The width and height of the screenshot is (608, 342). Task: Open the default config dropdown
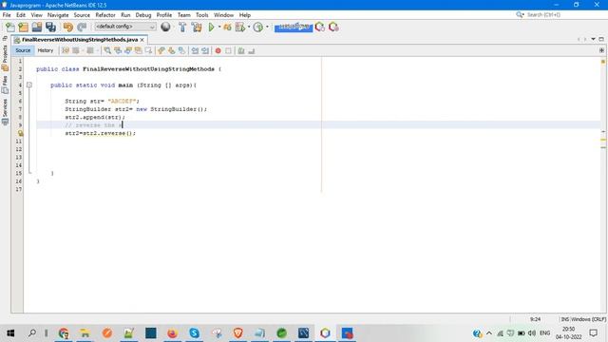[x=124, y=27]
